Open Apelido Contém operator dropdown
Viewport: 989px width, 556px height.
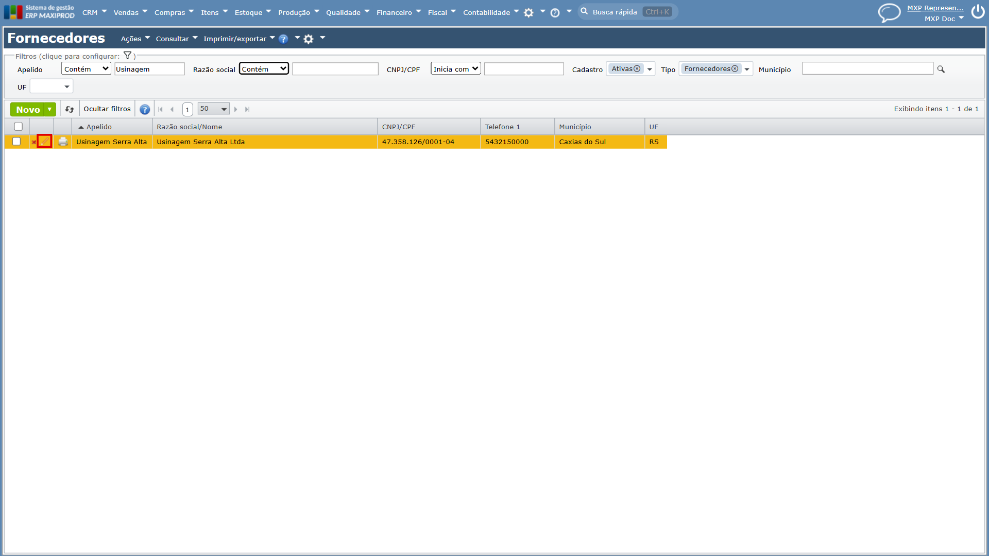tap(86, 69)
